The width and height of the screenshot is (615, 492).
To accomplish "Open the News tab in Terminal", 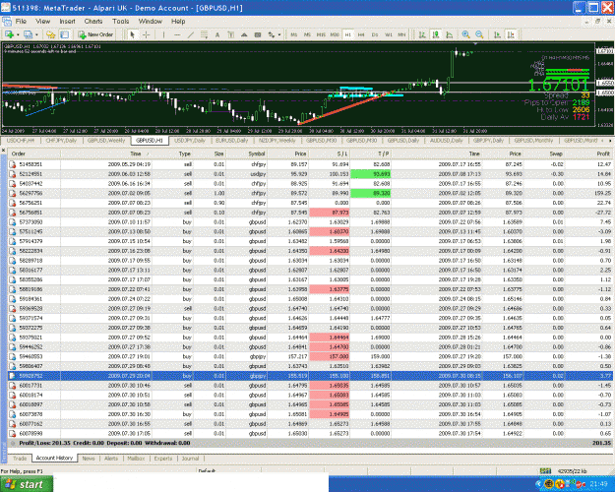I will pyautogui.click(x=89, y=459).
